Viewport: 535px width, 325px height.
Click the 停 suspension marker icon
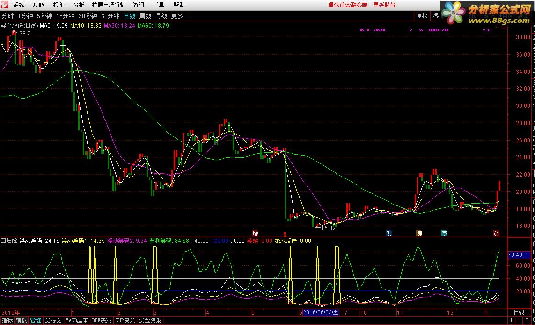(444, 233)
